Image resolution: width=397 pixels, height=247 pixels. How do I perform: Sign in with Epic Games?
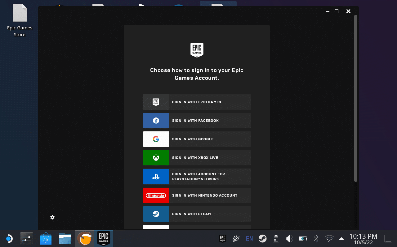coord(197,102)
